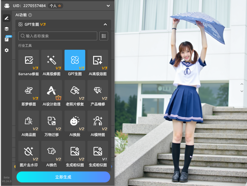The width and height of the screenshot is (247, 186).
Task: Select the 即梦修图 tool
Action: [x=29, y=90]
